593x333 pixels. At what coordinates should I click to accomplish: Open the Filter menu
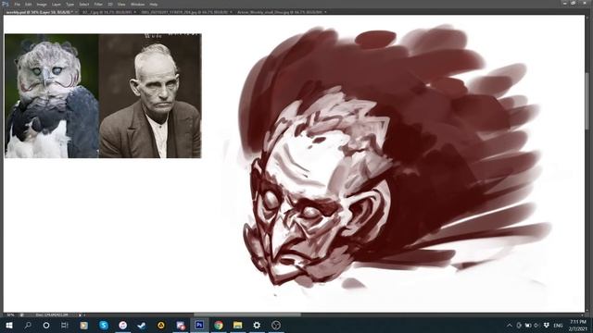(x=98, y=5)
